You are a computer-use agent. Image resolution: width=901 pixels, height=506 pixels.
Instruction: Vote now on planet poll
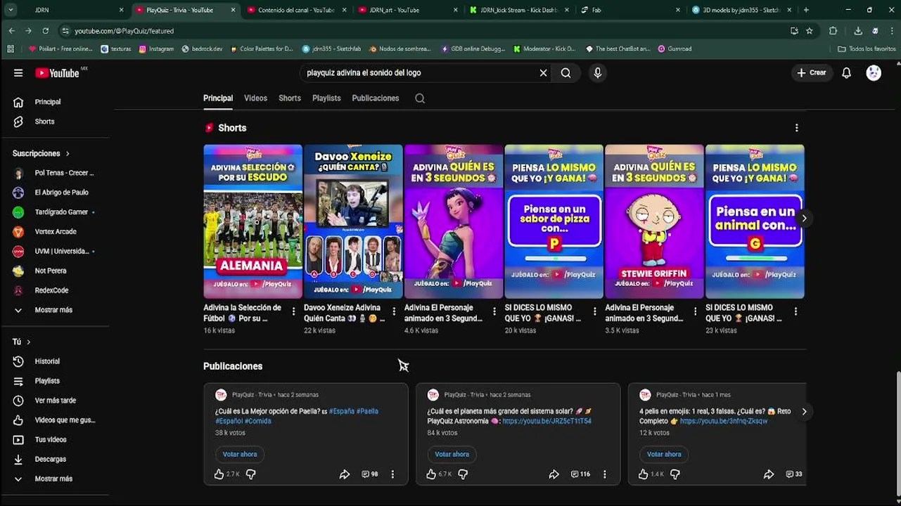click(x=452, y=455)
